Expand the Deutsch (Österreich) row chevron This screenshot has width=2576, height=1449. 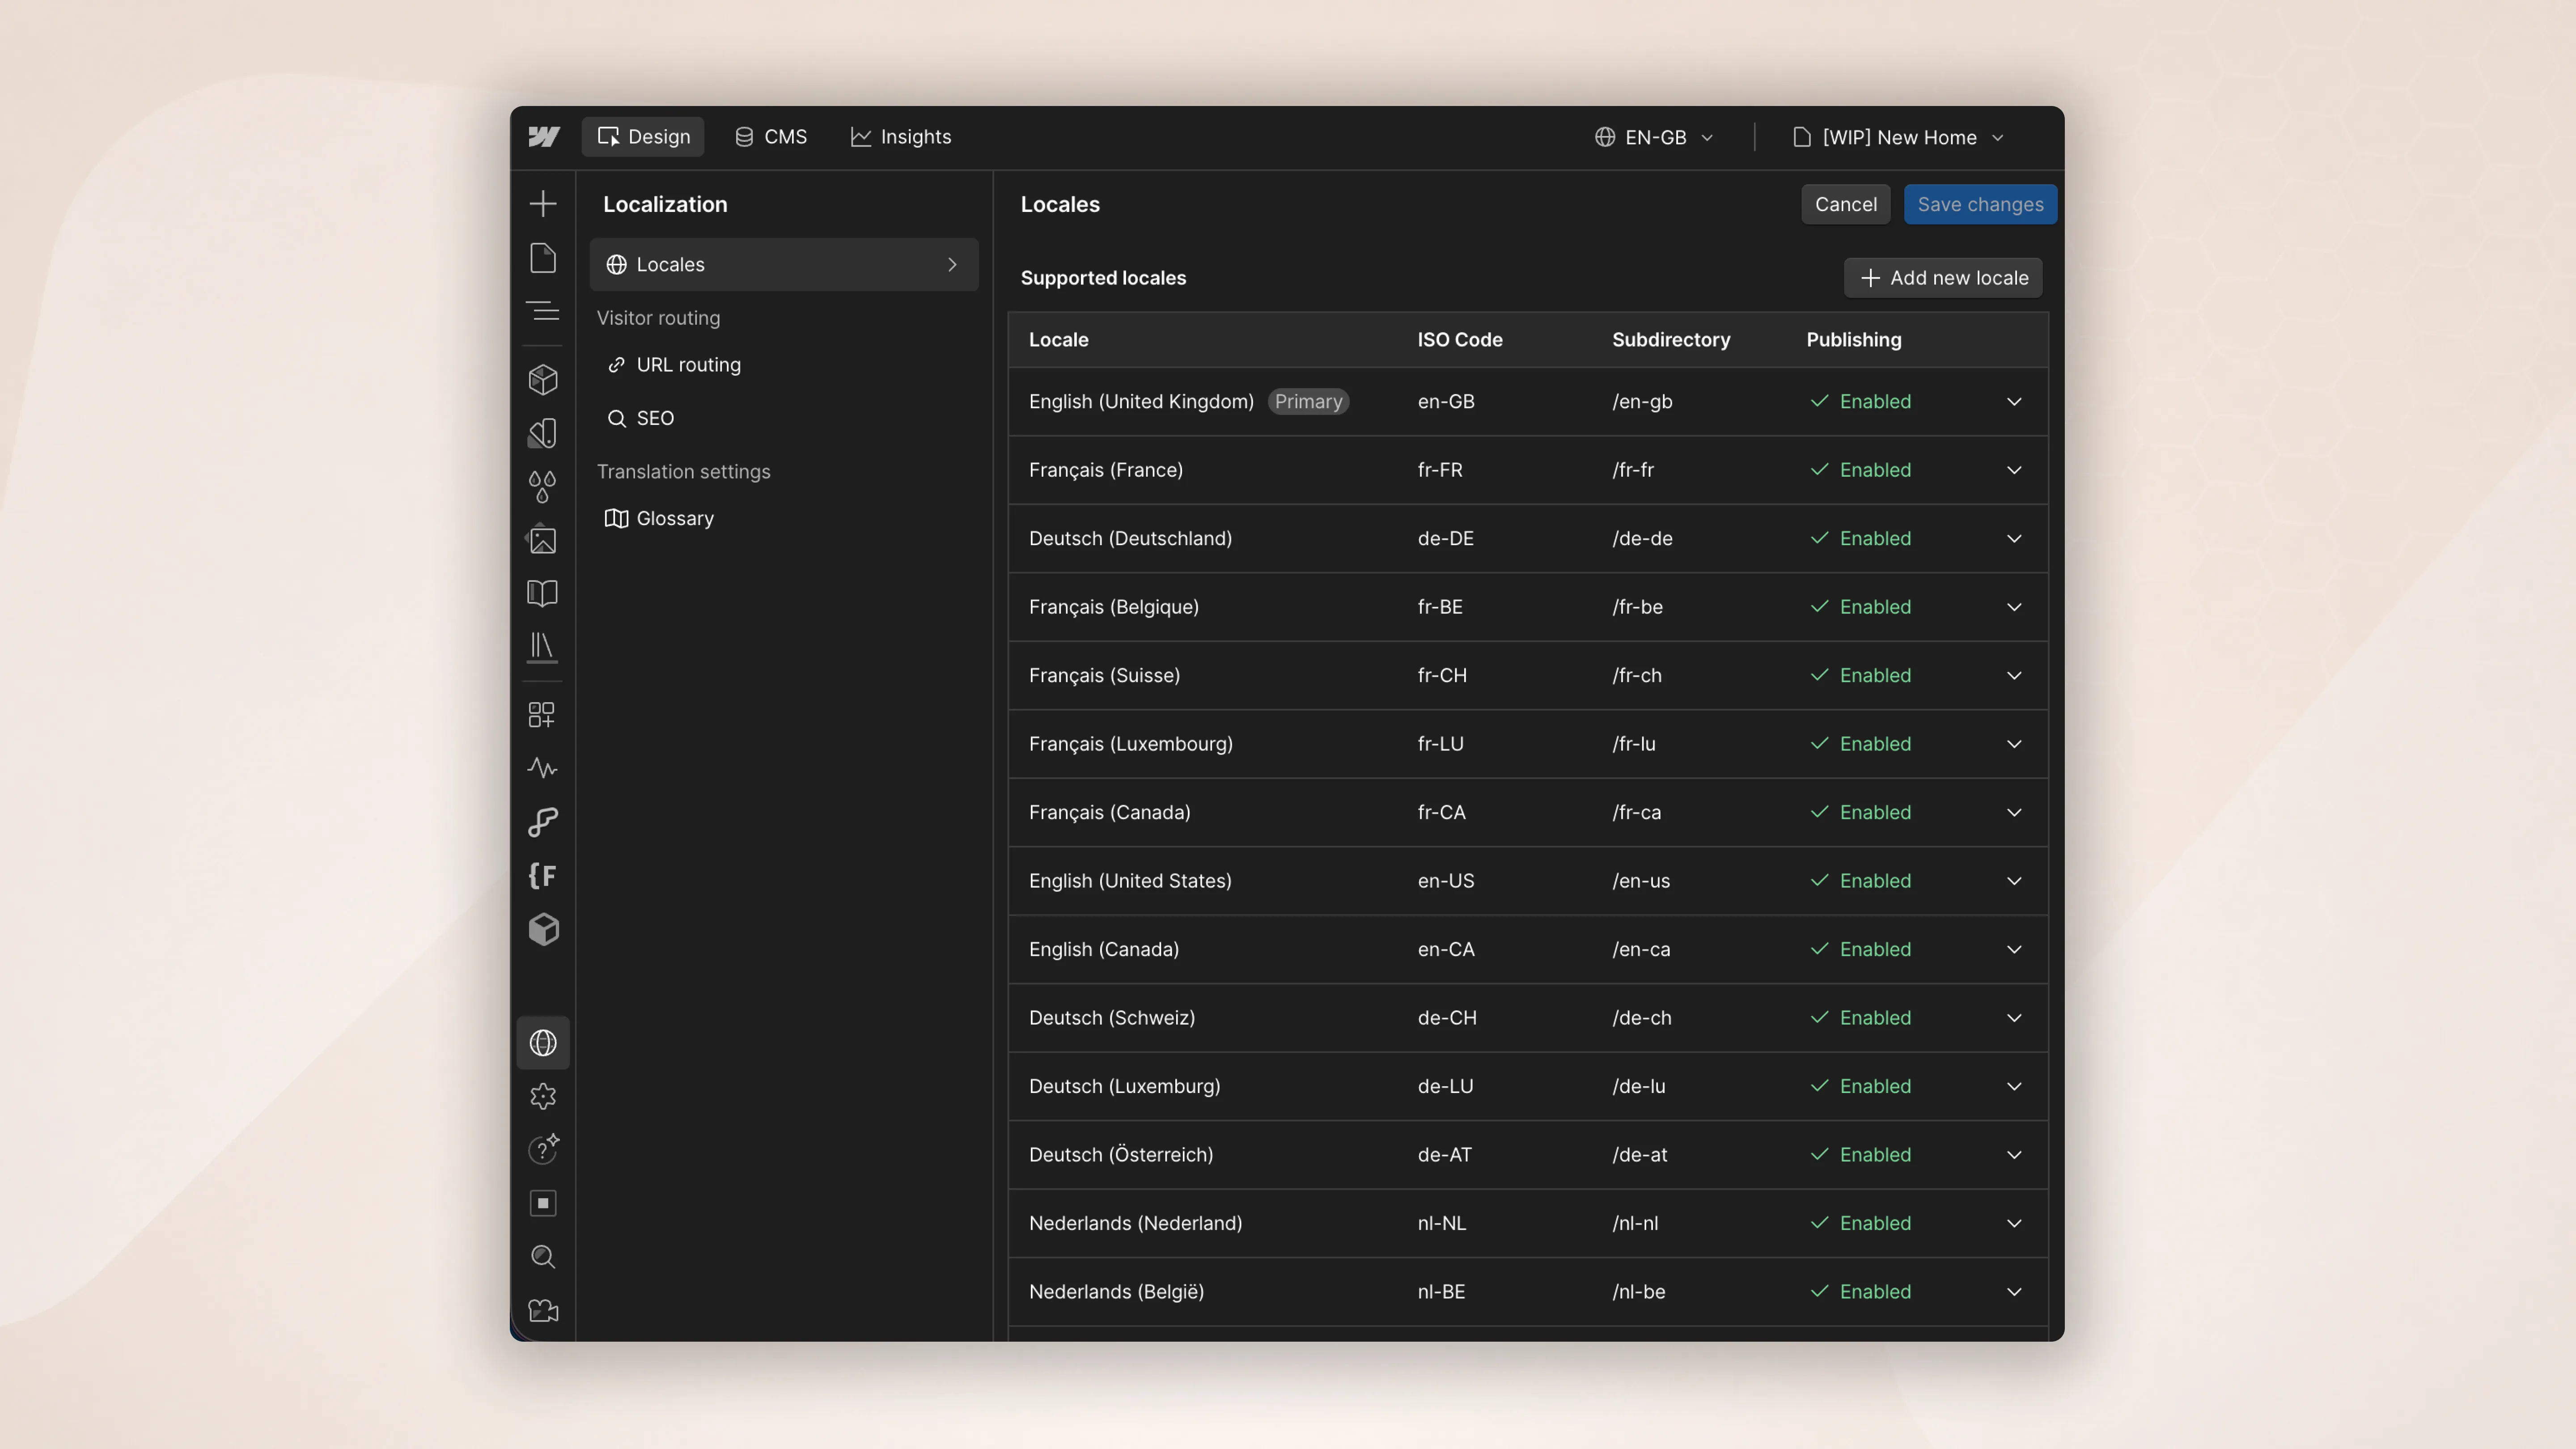(x=2014, y=1155)
